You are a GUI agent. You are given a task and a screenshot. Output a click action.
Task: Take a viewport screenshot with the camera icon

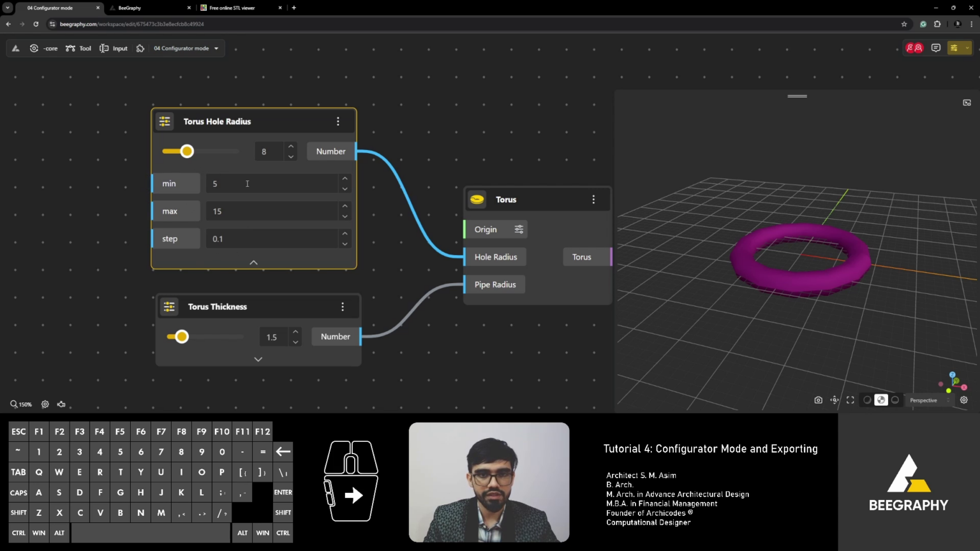coord(819,400)
